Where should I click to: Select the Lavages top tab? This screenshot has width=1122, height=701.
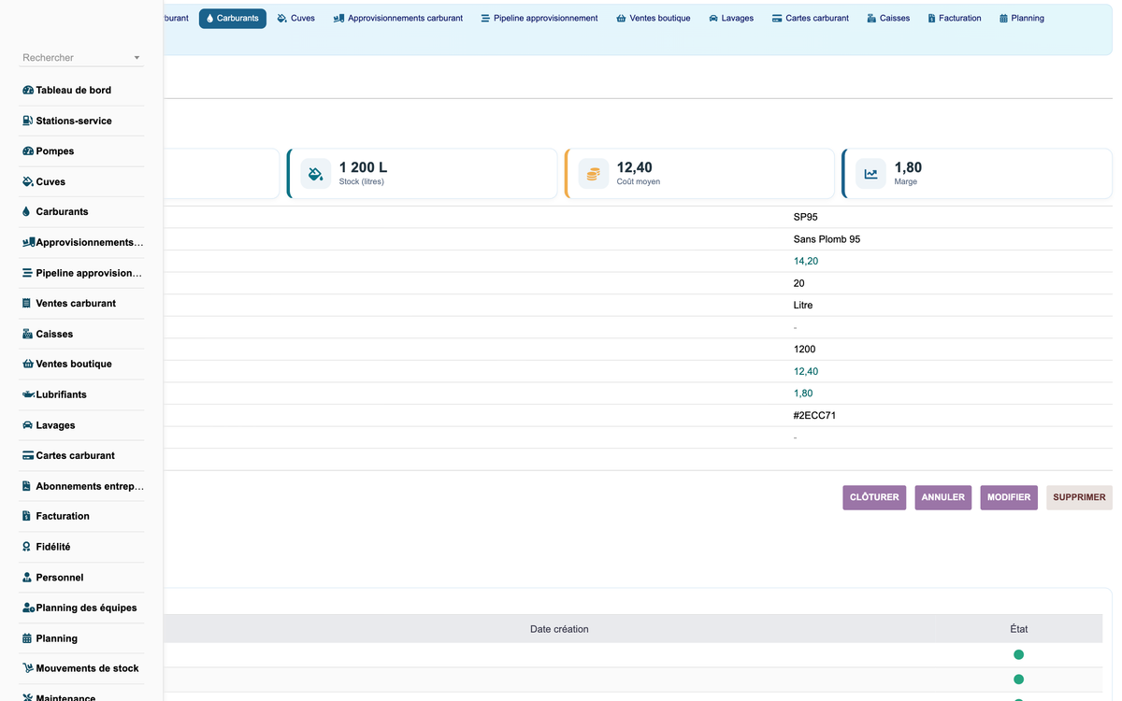pos(731,18)
